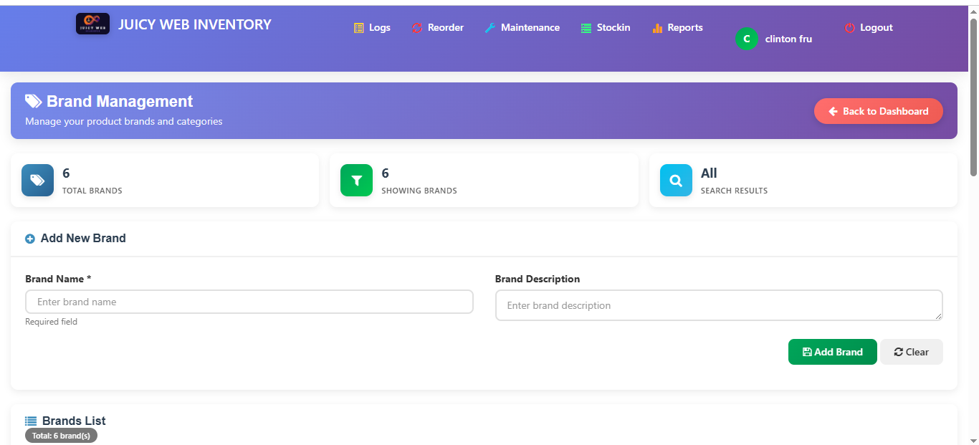Click the Maintenance wrench icon

point(489,27)
